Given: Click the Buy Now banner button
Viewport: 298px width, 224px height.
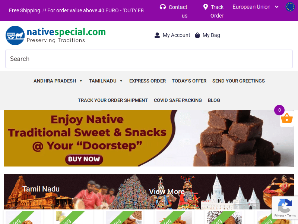Looking at the screenshot, I should click(x=84, y=159).
